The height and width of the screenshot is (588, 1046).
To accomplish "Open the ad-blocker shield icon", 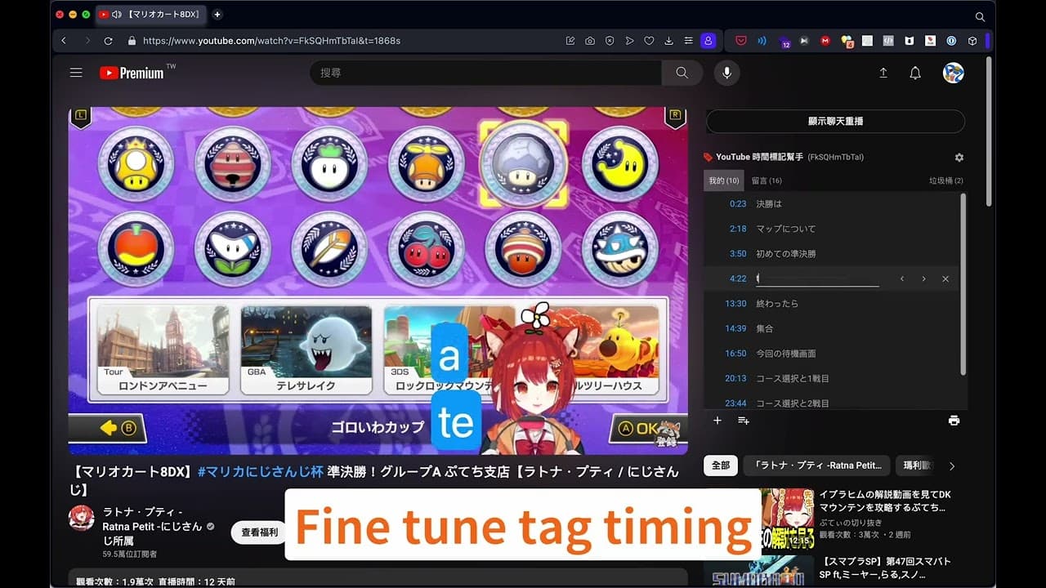I will 610,40.
